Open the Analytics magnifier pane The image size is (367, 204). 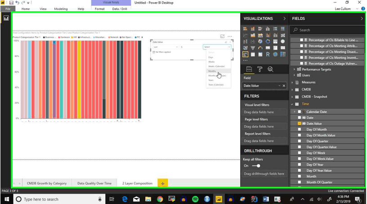pyautogui.click(x=270, y=69)
